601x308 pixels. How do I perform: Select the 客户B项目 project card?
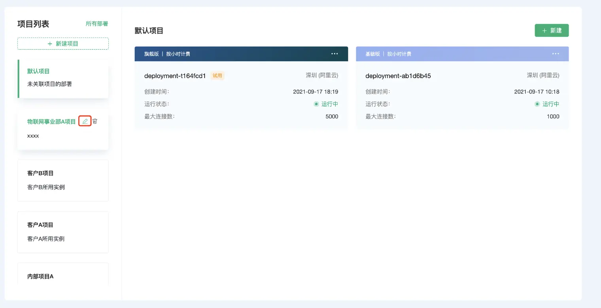(63, 180)
